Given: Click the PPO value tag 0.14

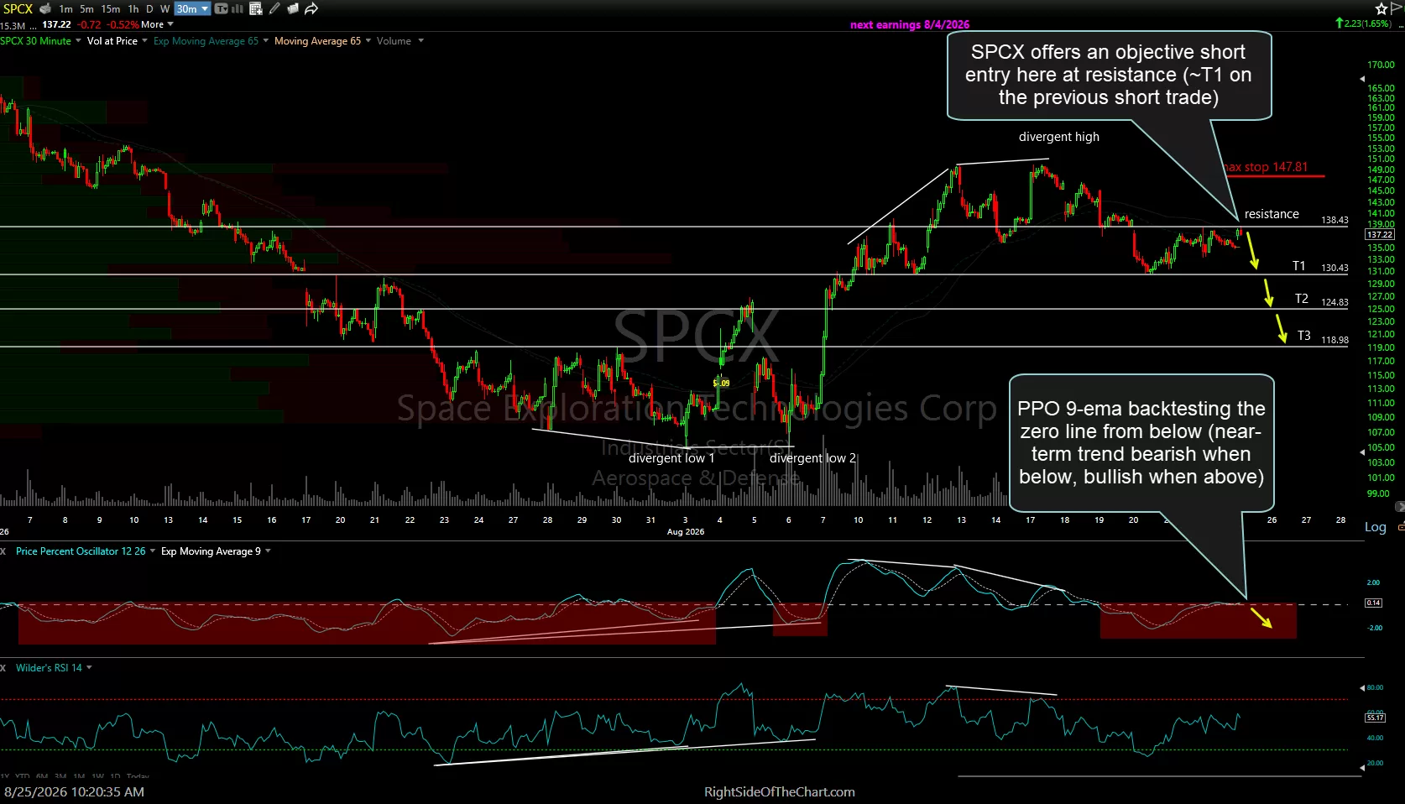Looking at the screenshot, I should pos(1374,603).
